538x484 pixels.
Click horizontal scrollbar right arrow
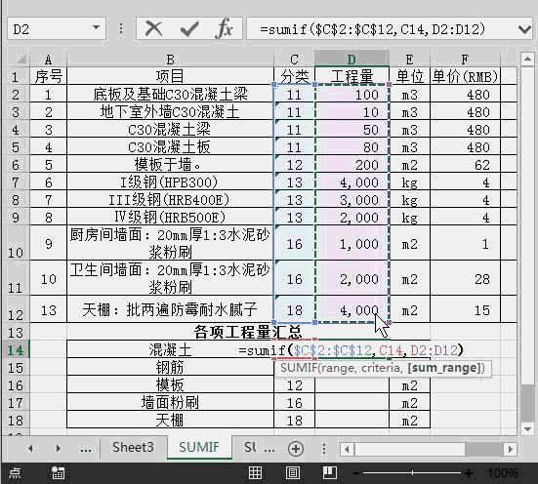pyautogui.click(x=511, y=449)
